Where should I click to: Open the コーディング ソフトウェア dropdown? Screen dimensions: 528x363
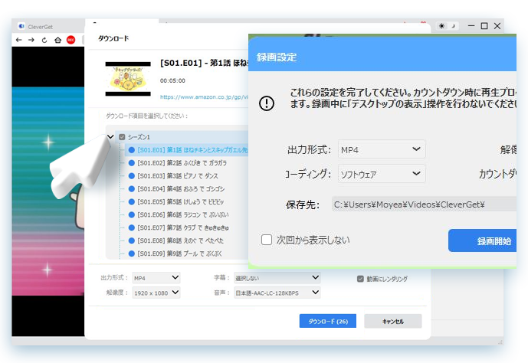(382, 174)
